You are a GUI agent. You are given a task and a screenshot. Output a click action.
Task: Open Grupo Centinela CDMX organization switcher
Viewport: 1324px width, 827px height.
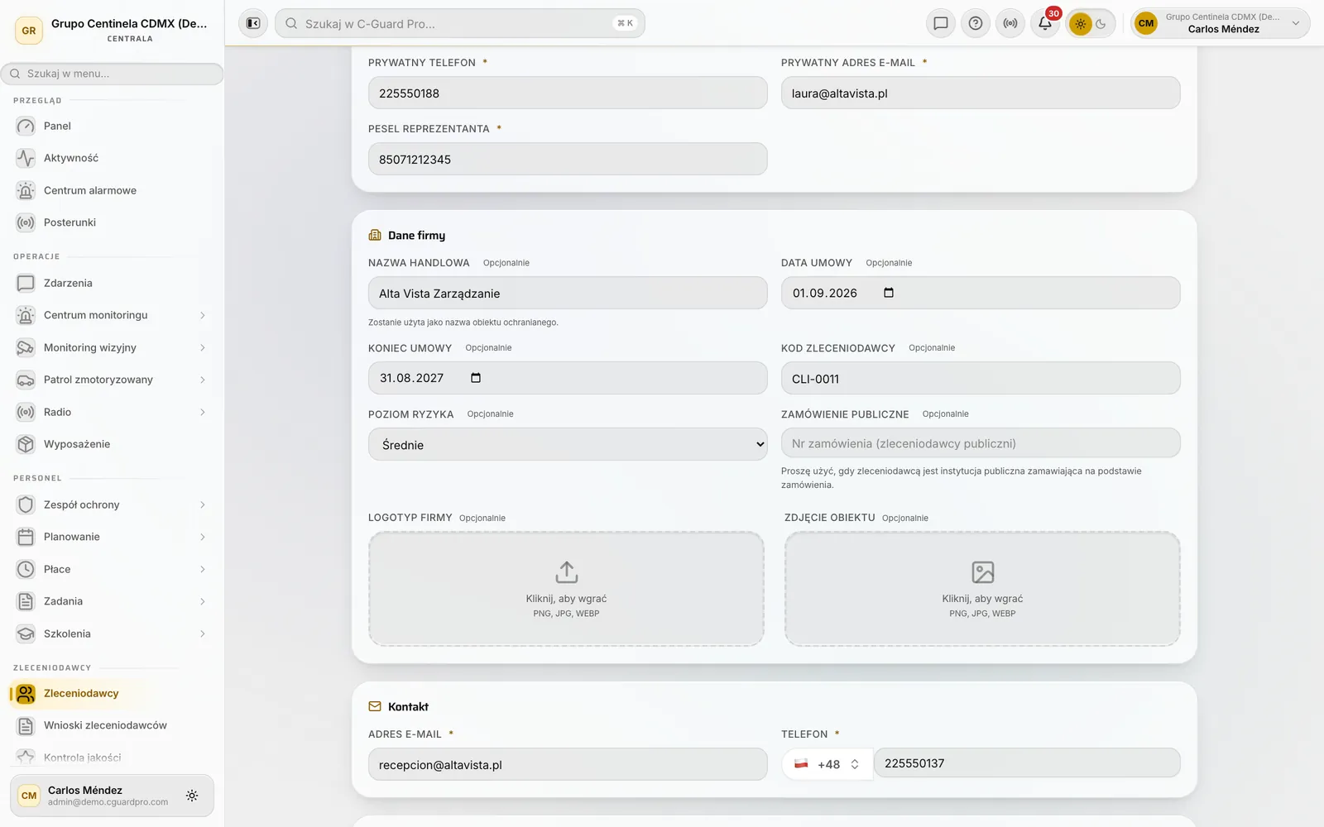click(x=112, y=30)
